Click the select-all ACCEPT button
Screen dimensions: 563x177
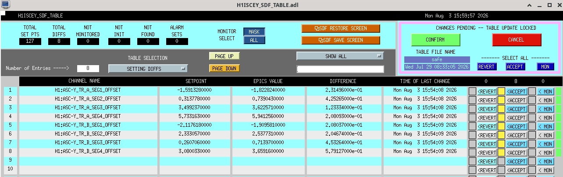tap(515, 67)
